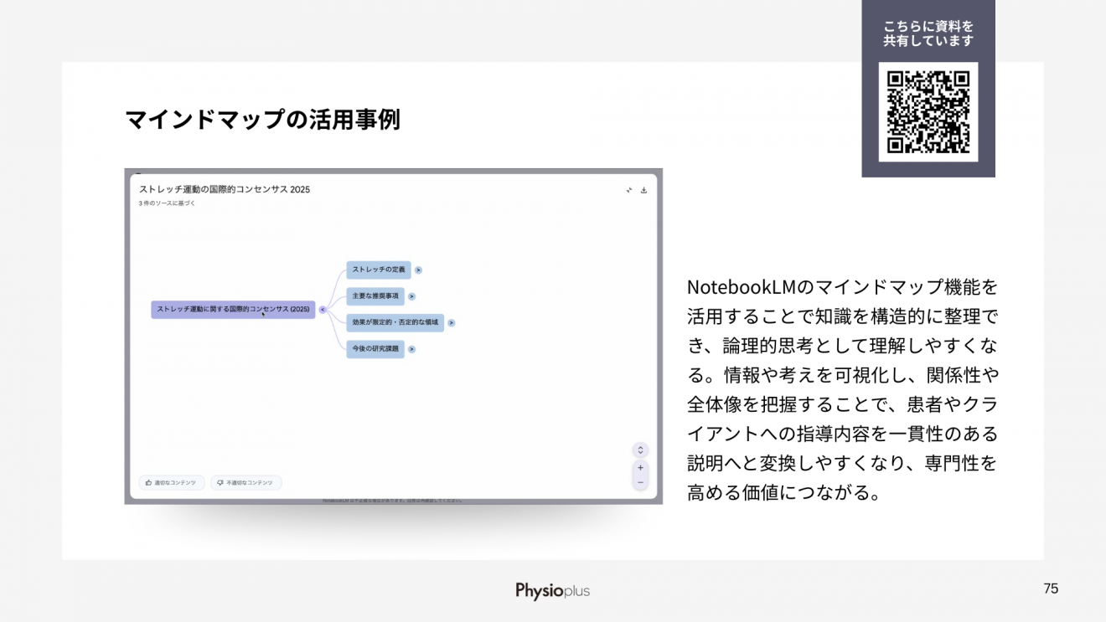This screenshot has width=1106, height=622.
Task: Expand the ストレッチの定義 node arrow
Action: (418, 270)
